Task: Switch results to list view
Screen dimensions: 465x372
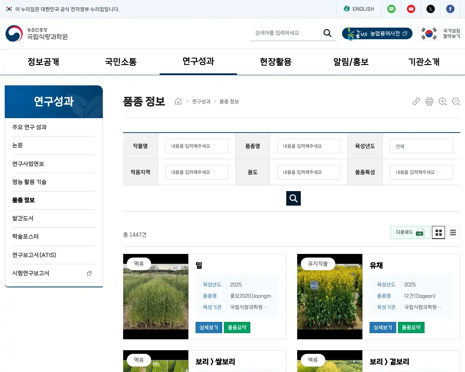Action: point(453,232)
